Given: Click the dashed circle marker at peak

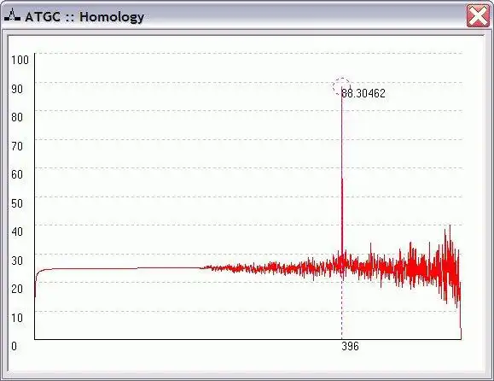Looking at the screenshot, I should (x=342, y=86).
